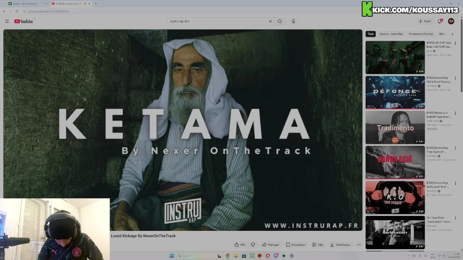Like the video with thumbs-up button
Viewport: 463px width, 260px height.
pos(239,245)
